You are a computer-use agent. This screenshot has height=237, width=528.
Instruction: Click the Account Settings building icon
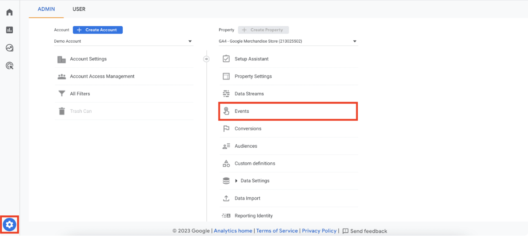(x=62, y=59)
